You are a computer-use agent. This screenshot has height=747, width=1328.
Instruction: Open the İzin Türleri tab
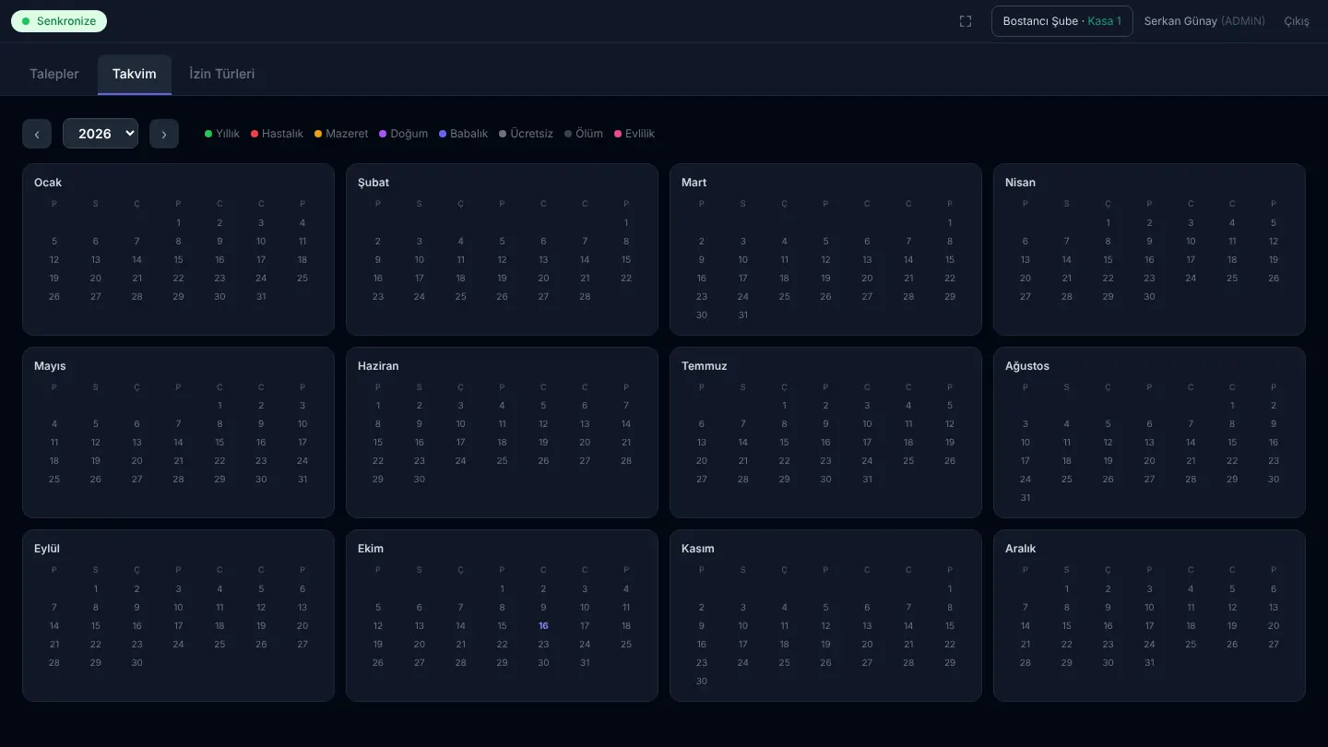[221, 74]
